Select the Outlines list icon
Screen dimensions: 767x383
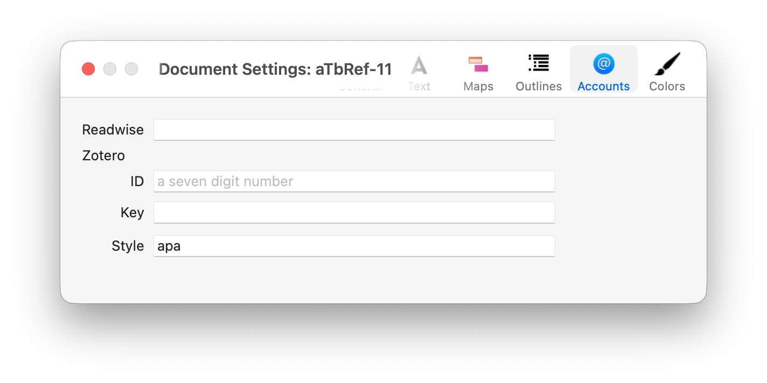coord(538,63)
